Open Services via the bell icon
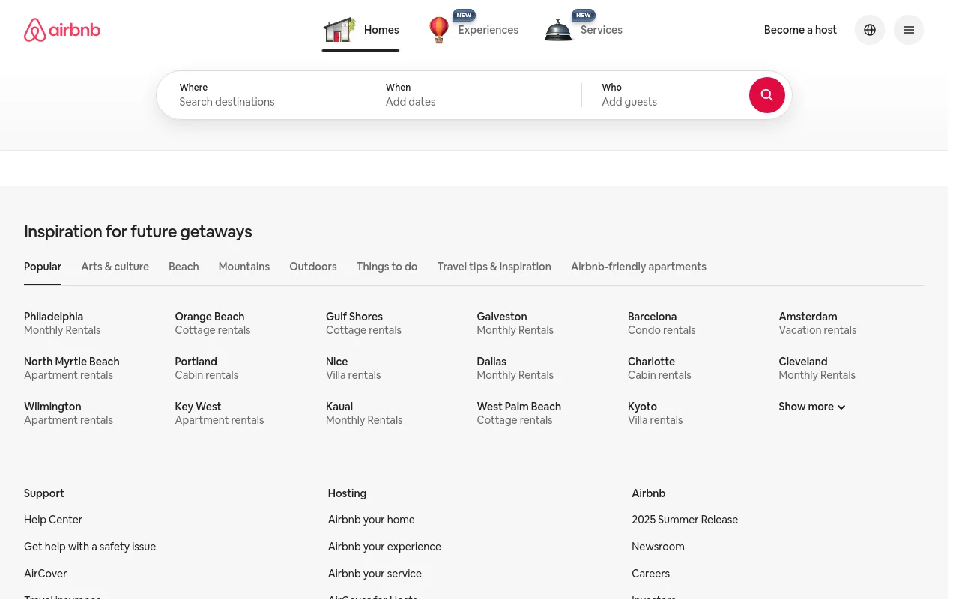 (x=558, y=30)
